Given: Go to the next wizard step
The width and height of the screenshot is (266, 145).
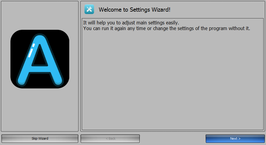Looking at the screenshot, I should [x=235, y=138].
